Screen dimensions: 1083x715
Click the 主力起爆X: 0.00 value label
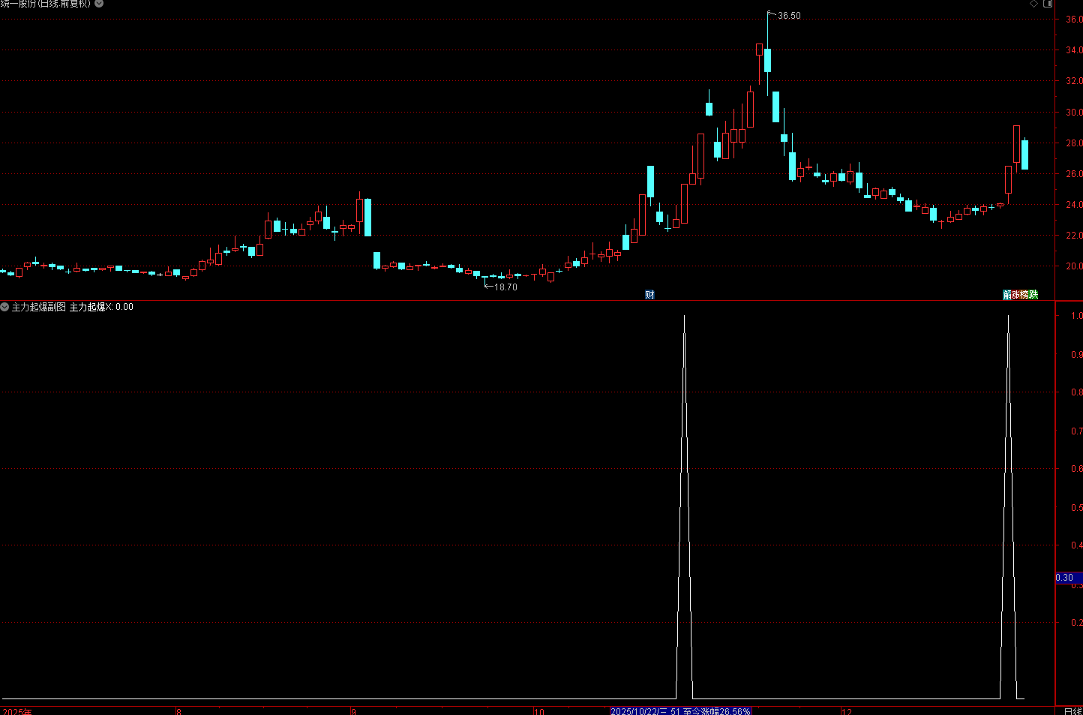click(101, 307)
